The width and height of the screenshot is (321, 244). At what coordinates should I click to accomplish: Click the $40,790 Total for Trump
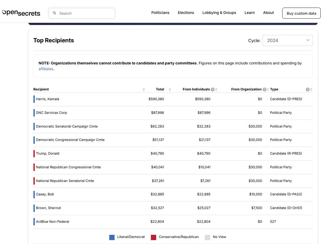tap(157, 153)
